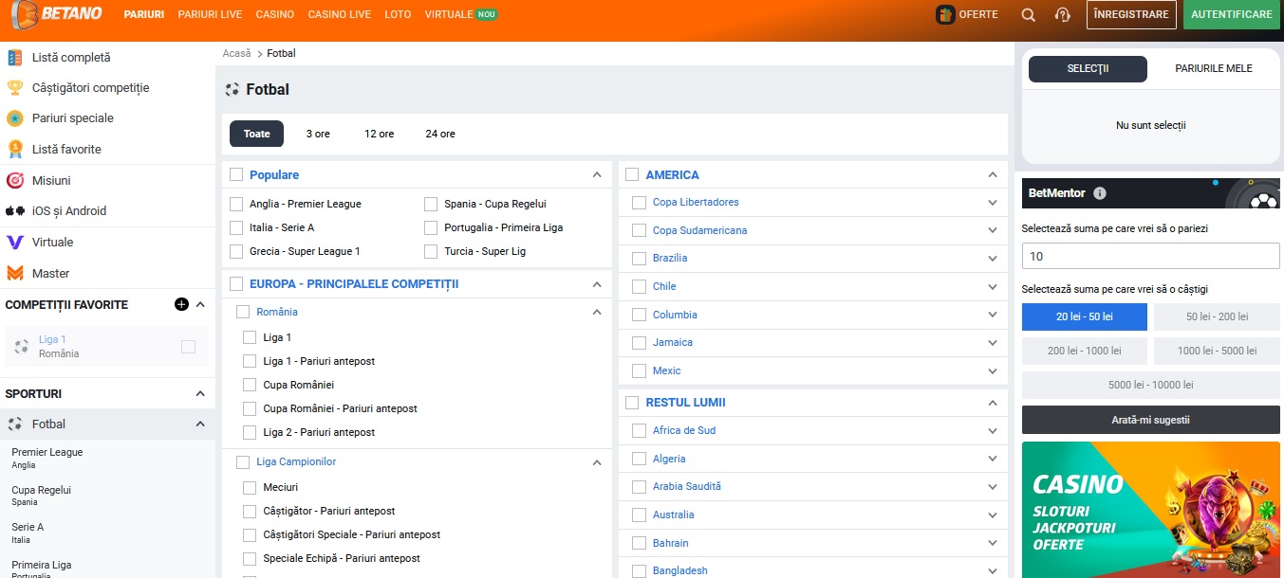
Task: Tick the România Liga 1 checkbox
Action: point(250,337)
